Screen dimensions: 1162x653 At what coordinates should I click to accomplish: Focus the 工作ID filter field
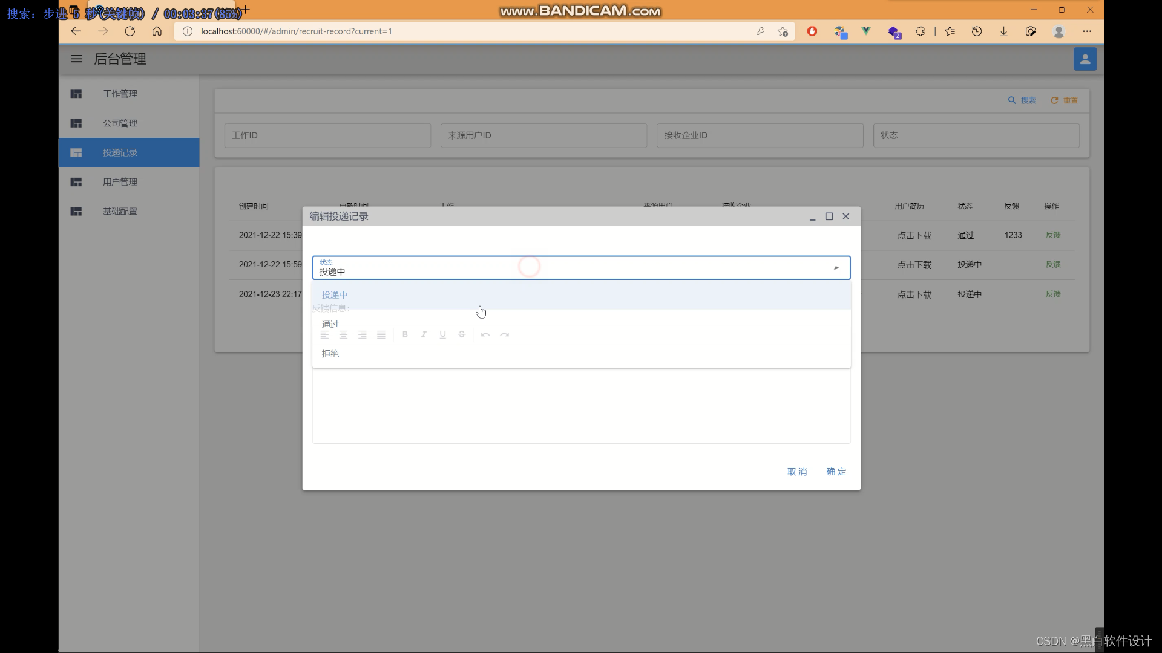327,135
